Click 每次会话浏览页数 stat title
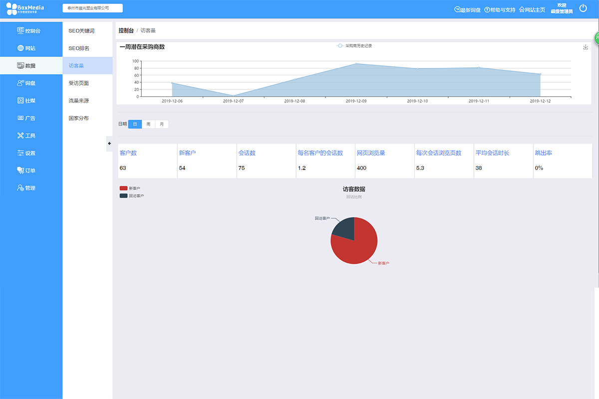 (x=439, y=153)
